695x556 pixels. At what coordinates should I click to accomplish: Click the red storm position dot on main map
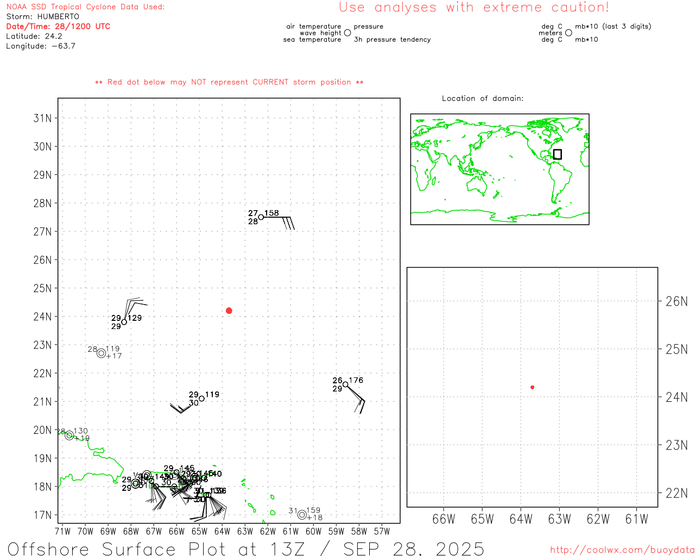229,311
